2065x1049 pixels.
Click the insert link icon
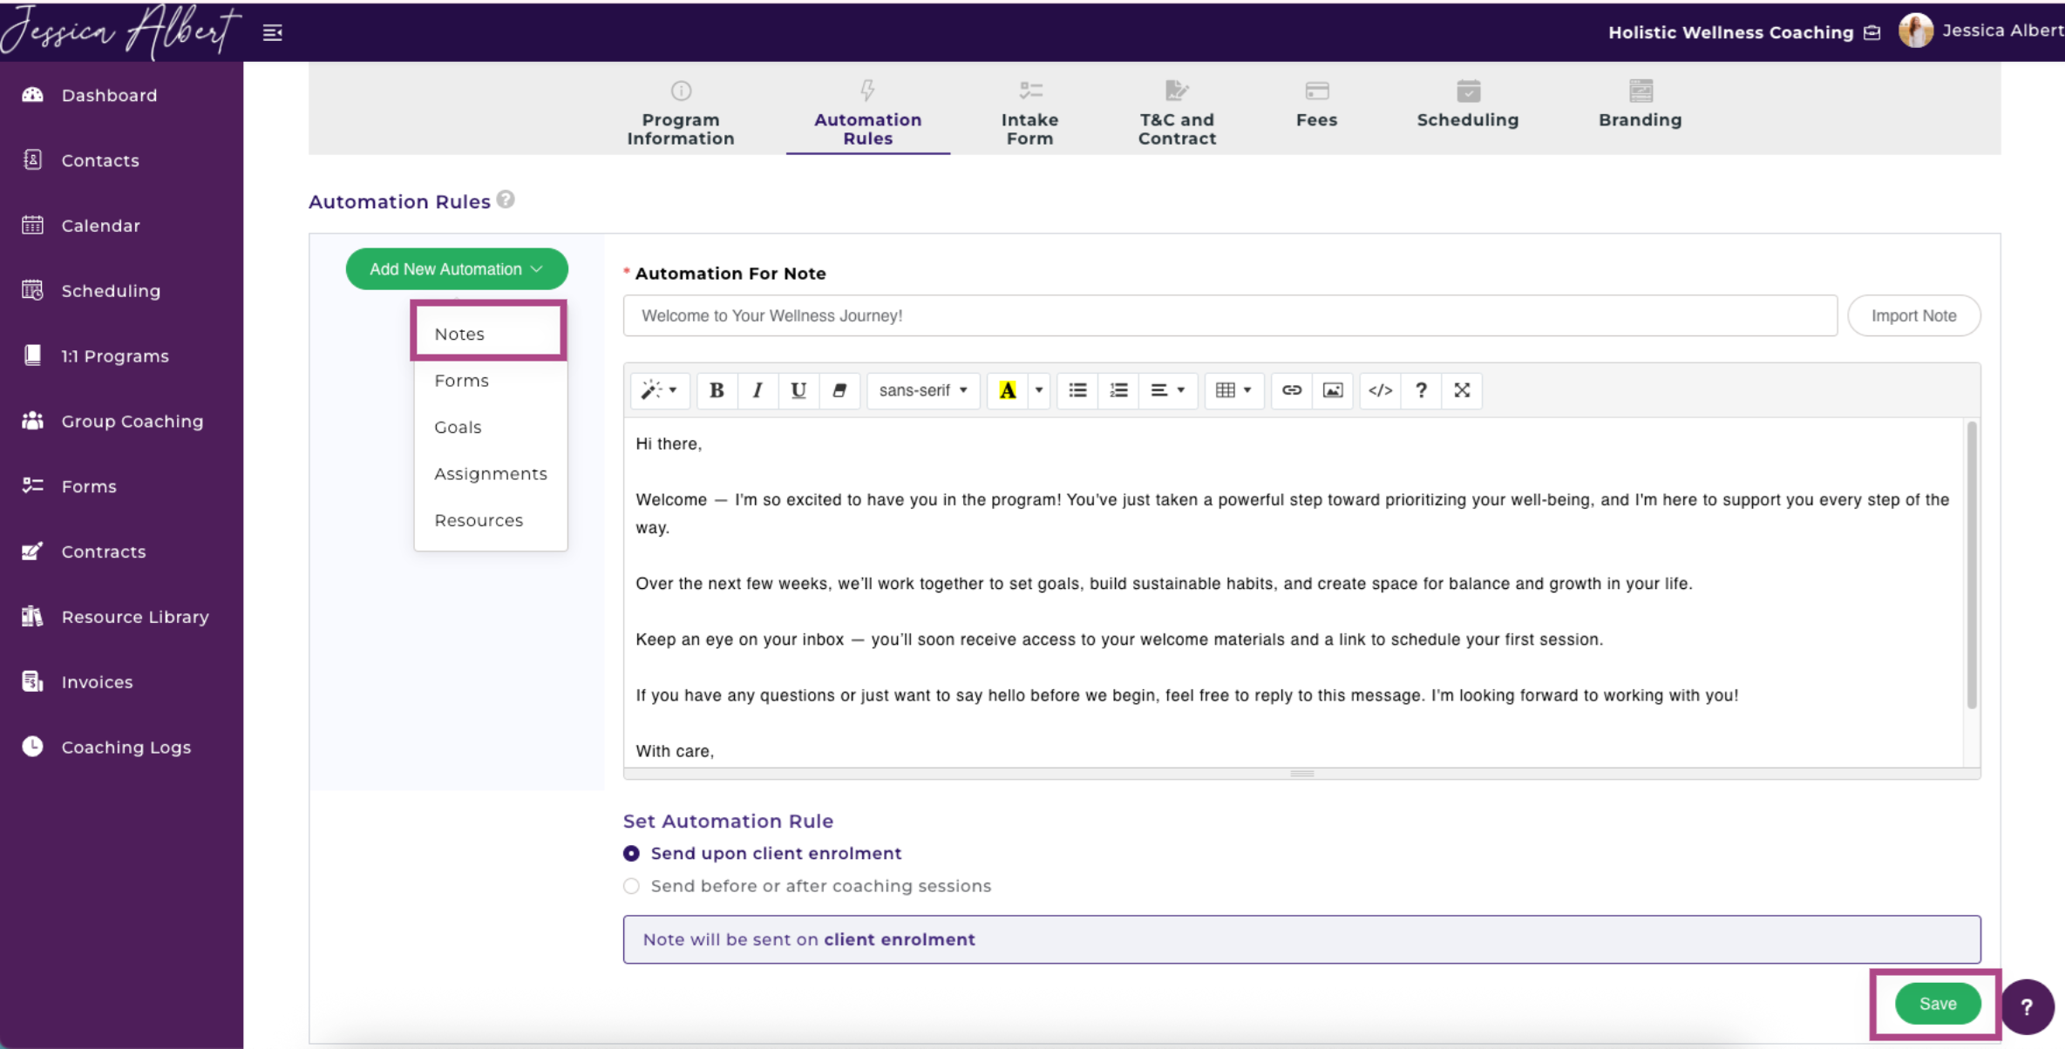coord(1292,390)
